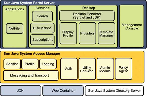Click the Messaging and Transport box
Image resolution: width=147 pixels, height=96 pixels.
[x=31, y=75]
